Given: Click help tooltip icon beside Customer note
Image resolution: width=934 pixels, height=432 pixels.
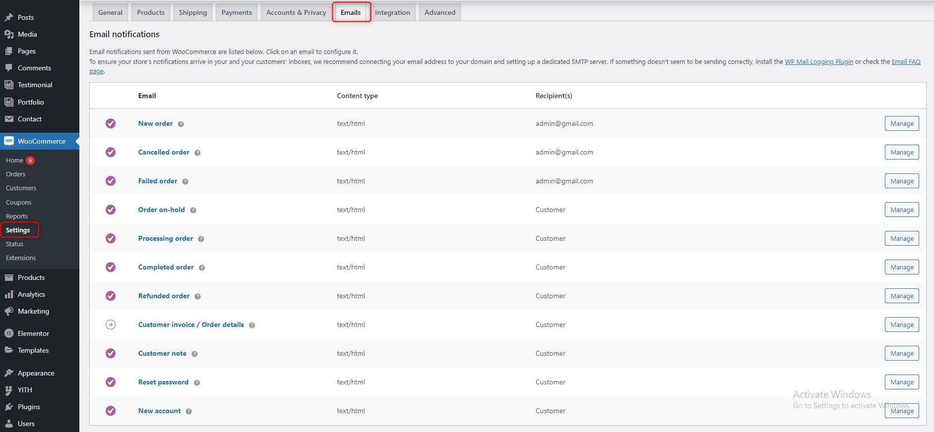Looking at the screenshot, I should tap(194, 354).
